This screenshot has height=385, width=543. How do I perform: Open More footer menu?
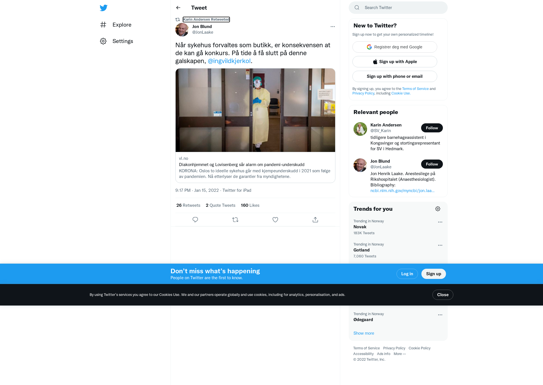(x=400, y=354)
